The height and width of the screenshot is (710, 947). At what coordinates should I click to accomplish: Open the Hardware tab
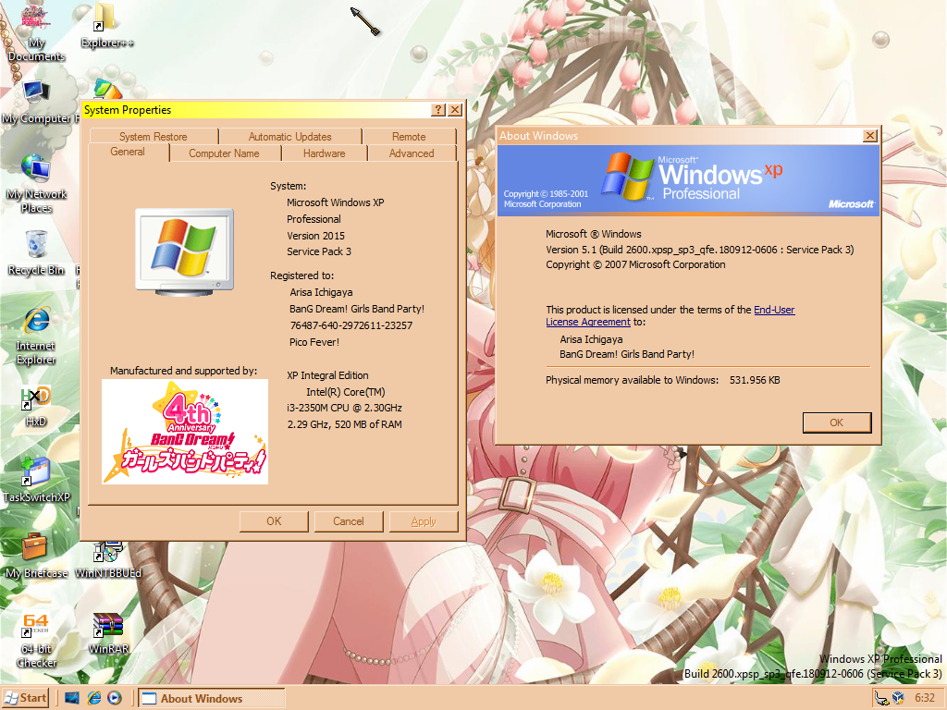pos(325,153)
